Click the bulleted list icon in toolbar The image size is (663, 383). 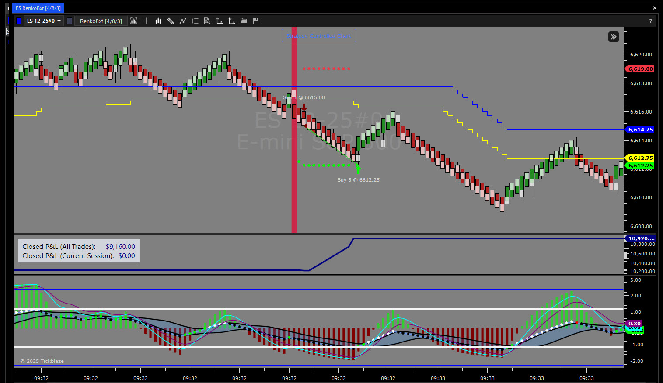[195, 21]
